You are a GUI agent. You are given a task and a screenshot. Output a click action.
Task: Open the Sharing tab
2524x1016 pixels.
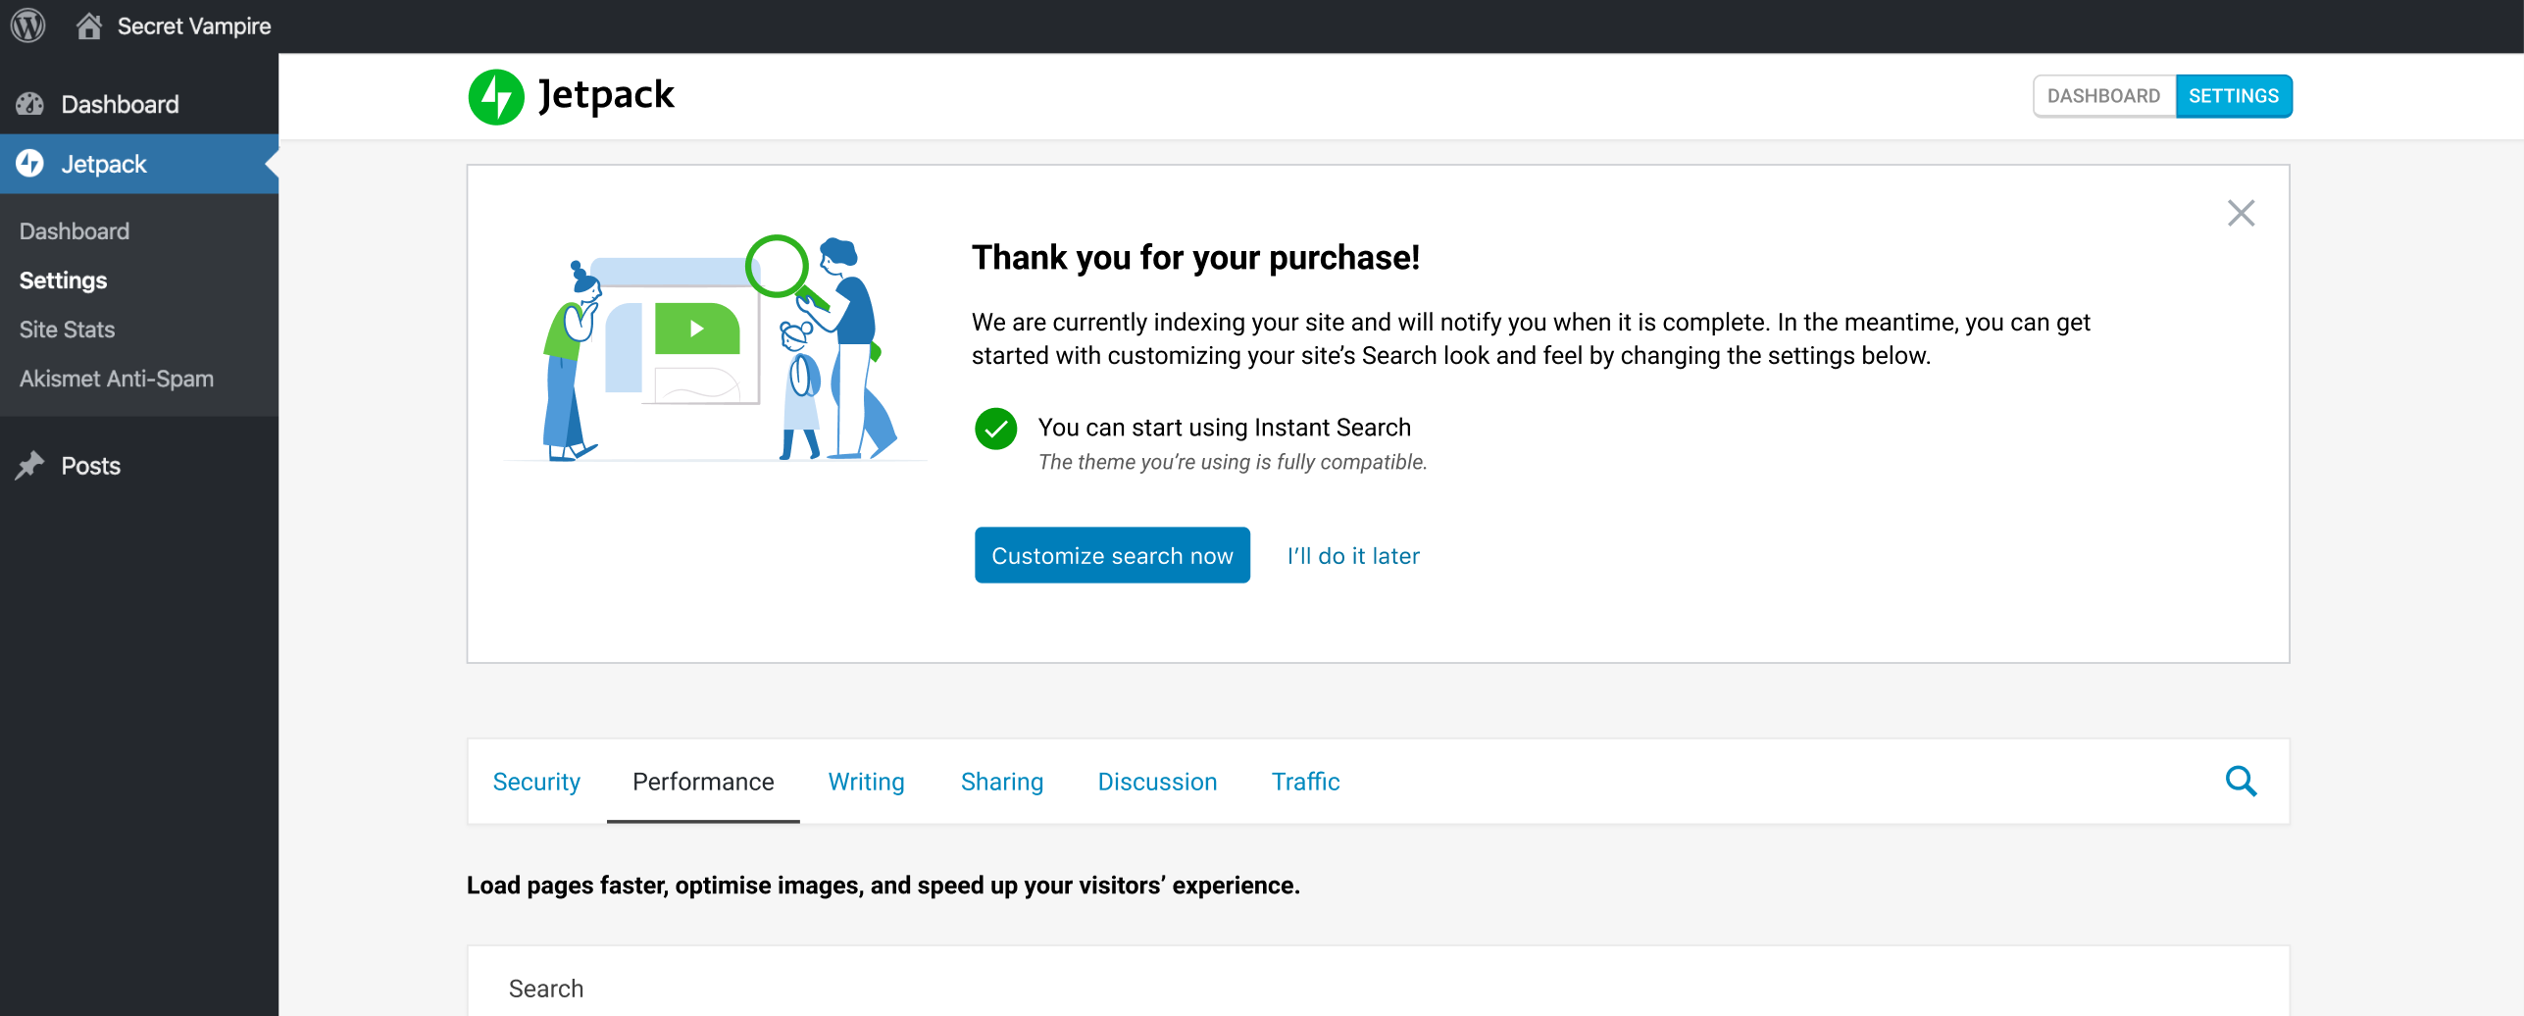tap(1002, 782)
